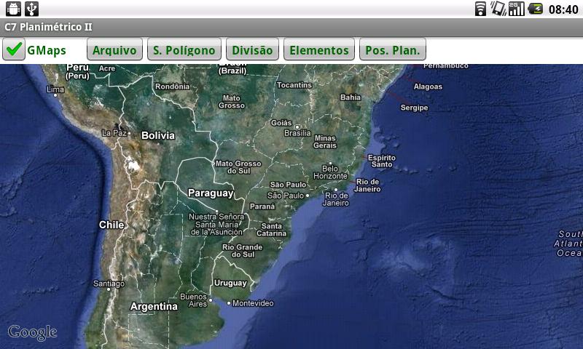Click the Santiago city label

(x=109, y=284)
